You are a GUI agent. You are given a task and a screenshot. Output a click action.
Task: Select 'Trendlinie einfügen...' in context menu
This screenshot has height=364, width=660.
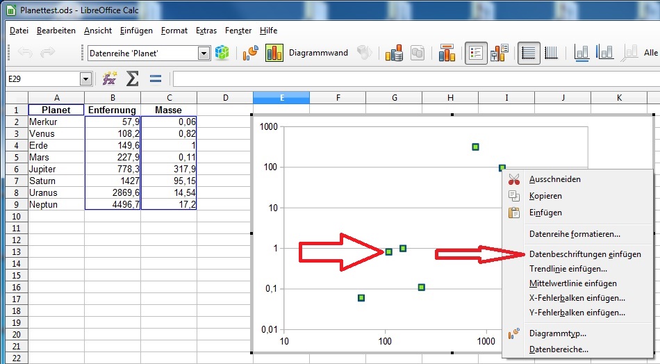[568, 269]
